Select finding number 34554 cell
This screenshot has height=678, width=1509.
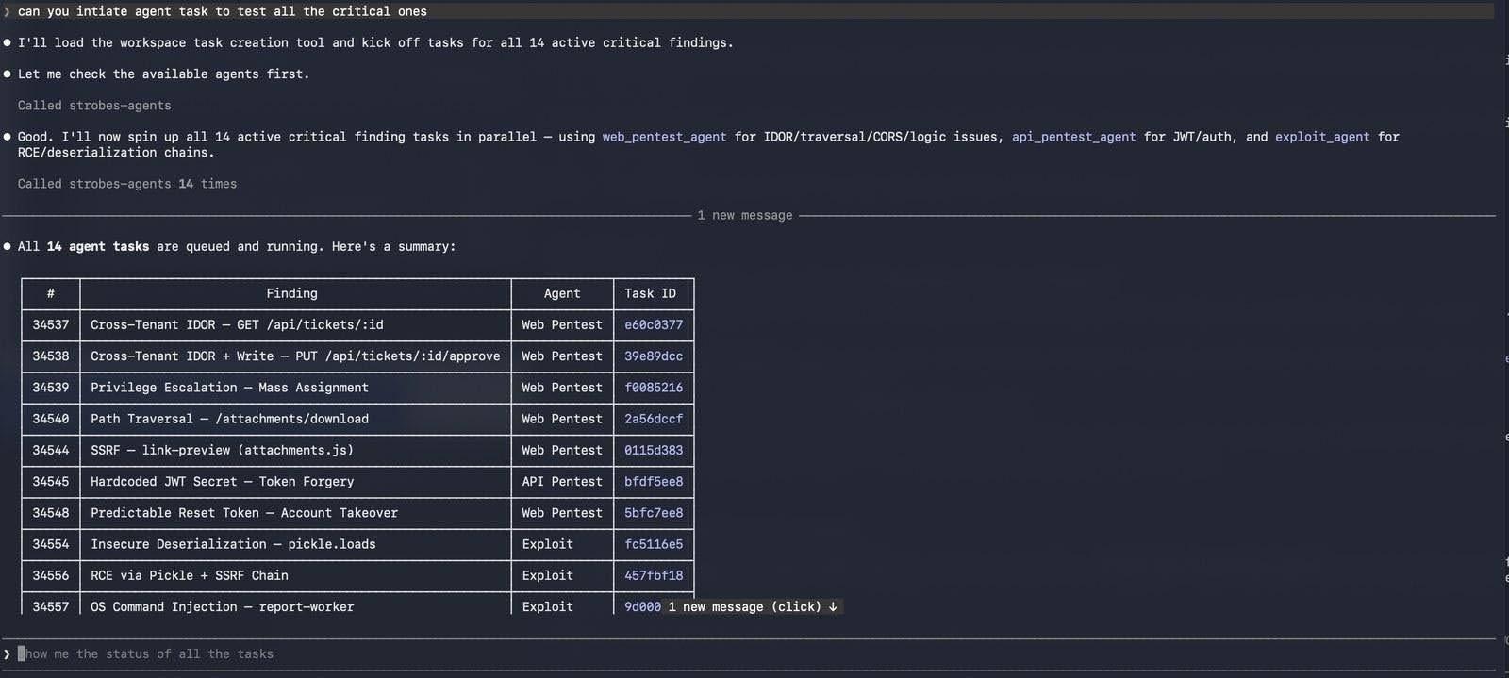click(51, 544)
